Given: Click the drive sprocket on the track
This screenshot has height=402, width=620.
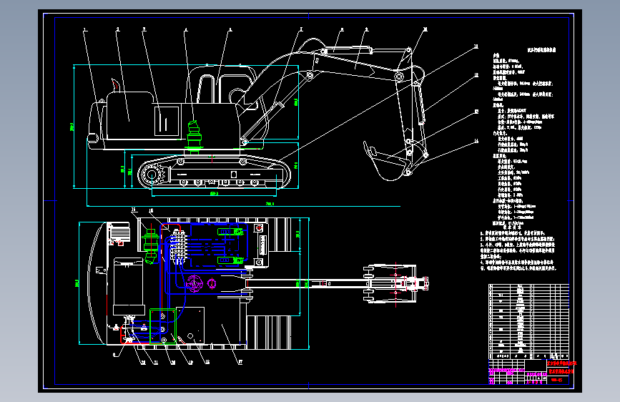Looking at the screenshot, I should point(152,174).
